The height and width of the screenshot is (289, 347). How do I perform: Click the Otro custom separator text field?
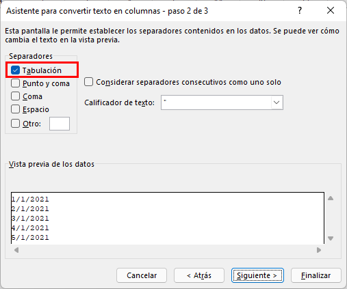[60, 124]
